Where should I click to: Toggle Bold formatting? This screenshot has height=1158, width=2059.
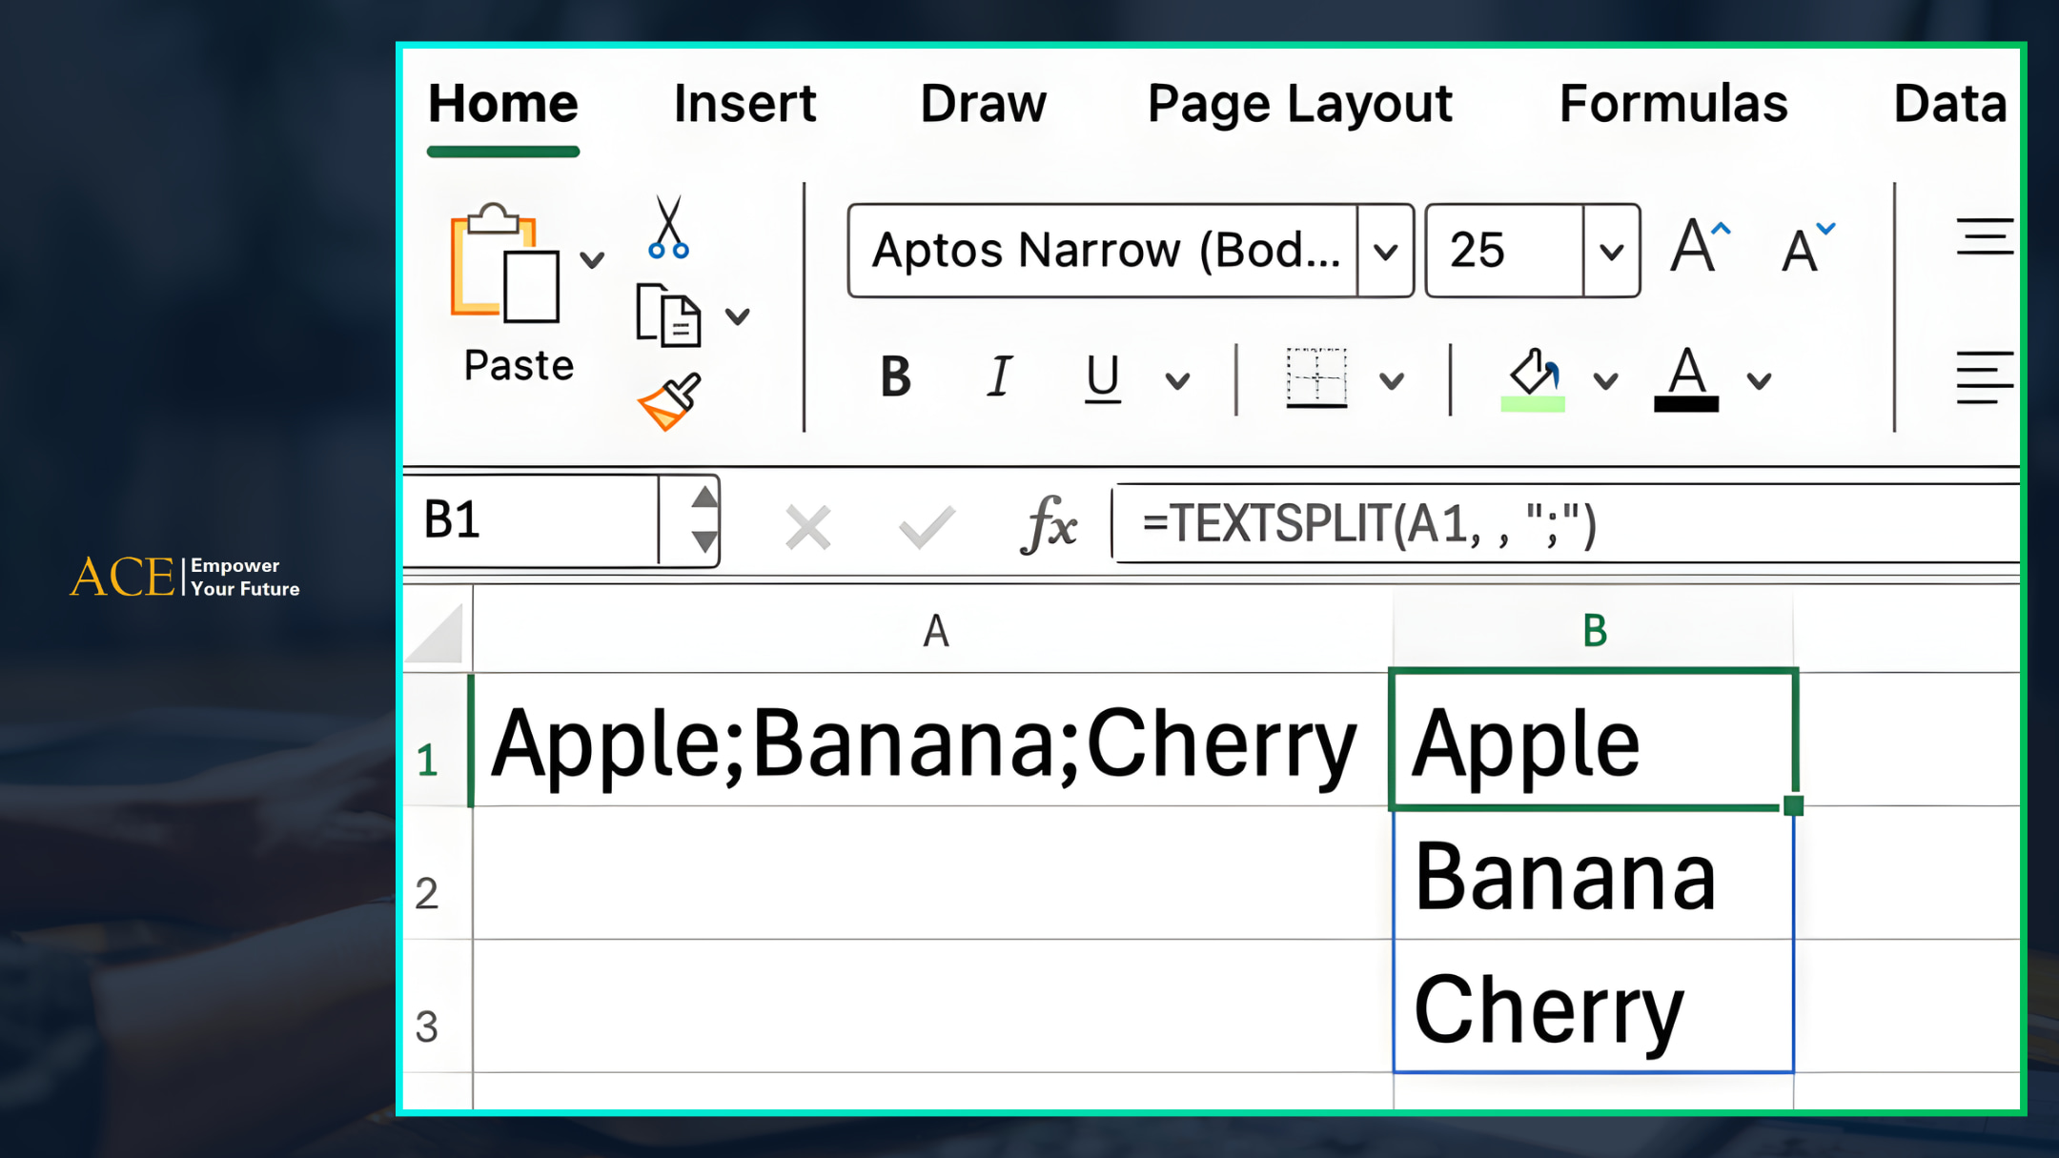pyautogui.click(x=895, y=377)
